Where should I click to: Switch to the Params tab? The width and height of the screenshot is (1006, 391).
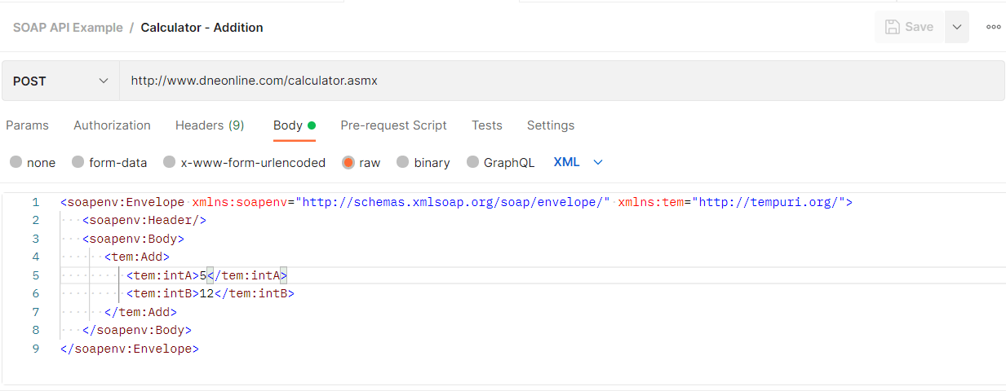click(27, 125)
